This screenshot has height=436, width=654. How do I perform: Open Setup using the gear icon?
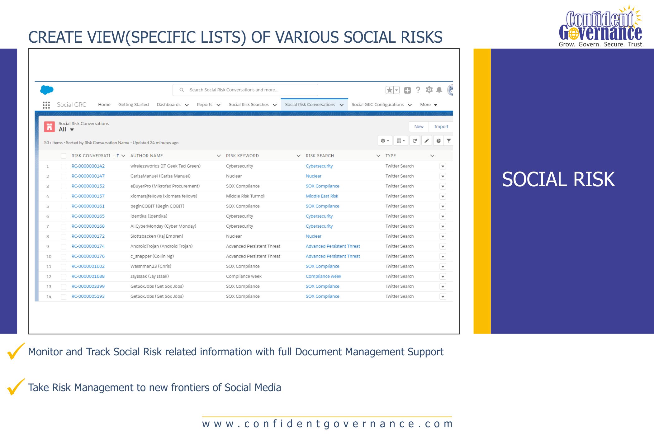point(429,90)
